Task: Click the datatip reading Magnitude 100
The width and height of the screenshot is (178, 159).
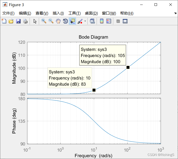Action: coord(103,55)
